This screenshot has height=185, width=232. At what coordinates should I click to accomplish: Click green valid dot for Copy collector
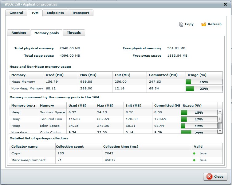tap(194, 153)
